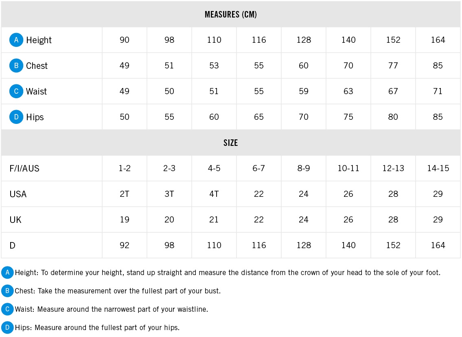462x337 pixels.
Task: Click the 10-11 F/I/AUS size cell
Action: [x=348, y=168]
